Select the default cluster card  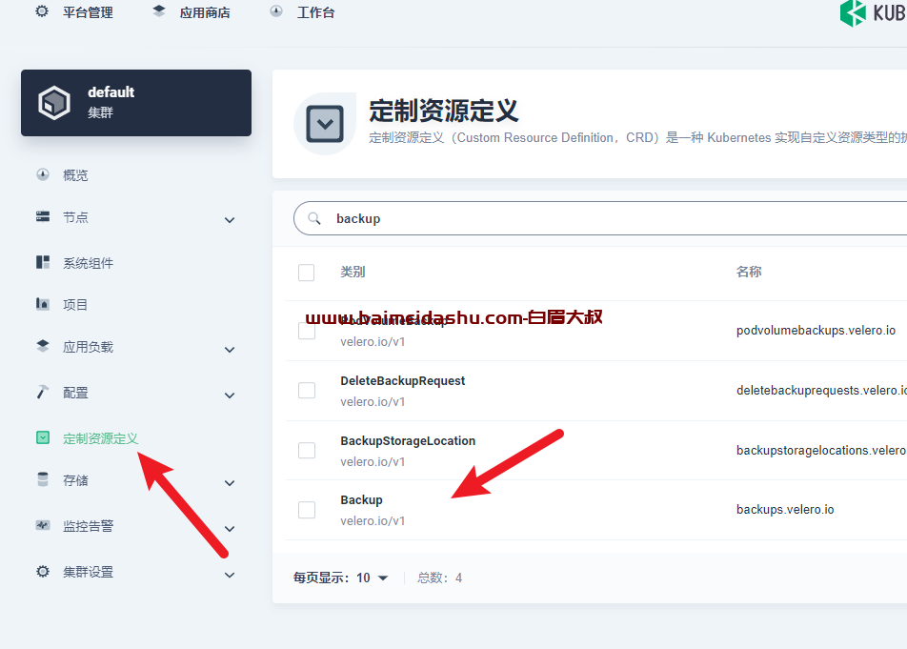136,103
